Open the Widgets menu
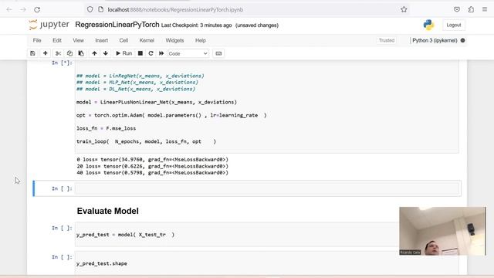This screenshot has height=278, width=494. coord(174,40)
